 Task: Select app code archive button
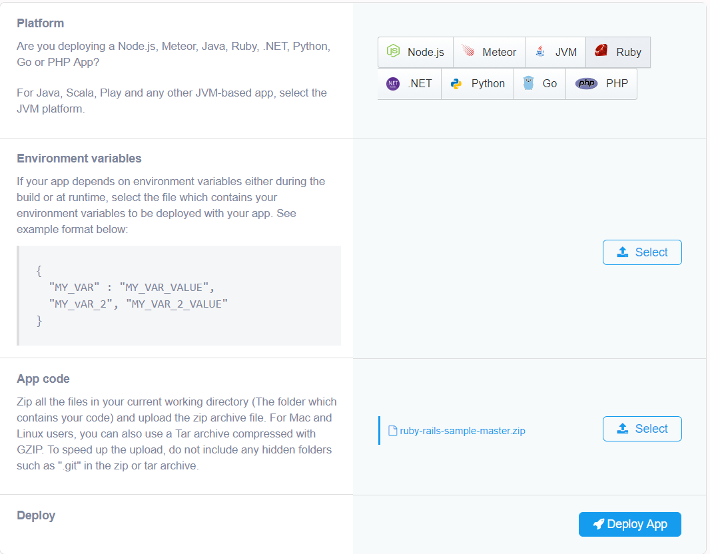(x=642, y=429)
